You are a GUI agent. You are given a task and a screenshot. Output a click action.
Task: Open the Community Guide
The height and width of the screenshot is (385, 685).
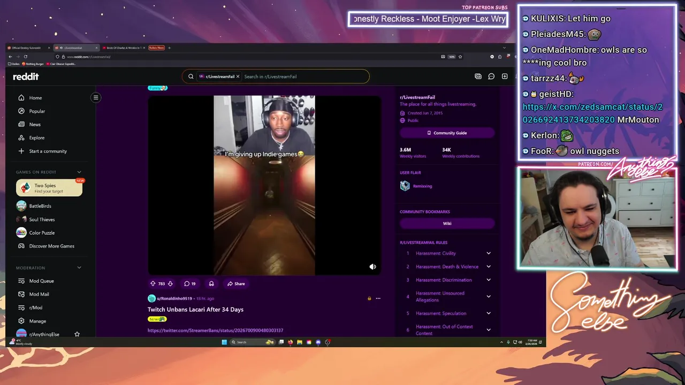point(447,133)
